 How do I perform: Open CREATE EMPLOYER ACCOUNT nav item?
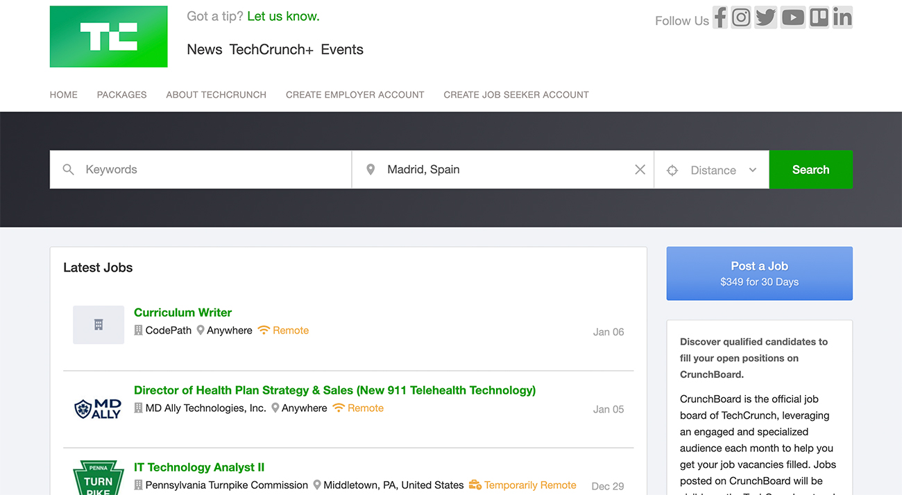click(x=355, y=94)
